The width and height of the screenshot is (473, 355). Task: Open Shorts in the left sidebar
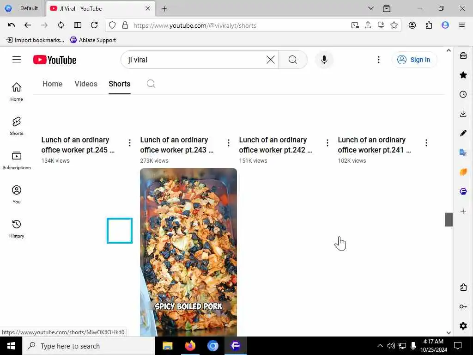pos(17,126)
